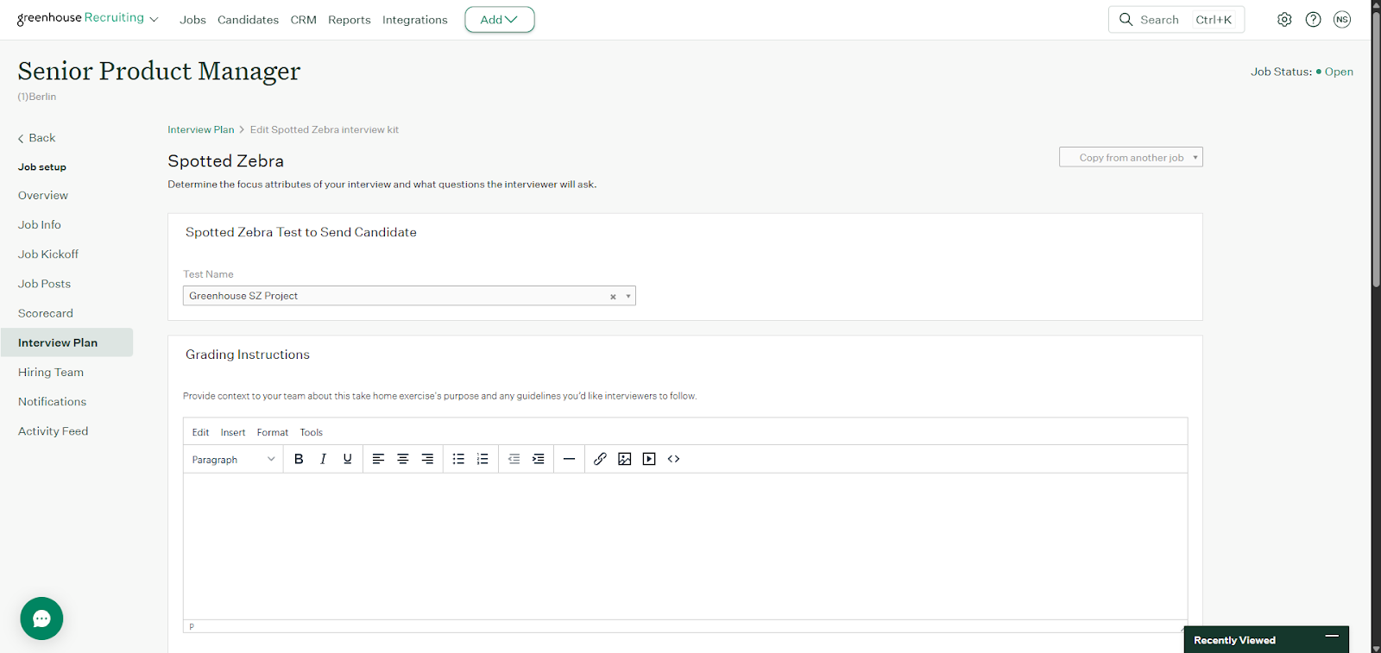The width and height of the screenshot is (1381, 653).
Task: Open Notifications in the sidebar
Action: tap(53, 402)
